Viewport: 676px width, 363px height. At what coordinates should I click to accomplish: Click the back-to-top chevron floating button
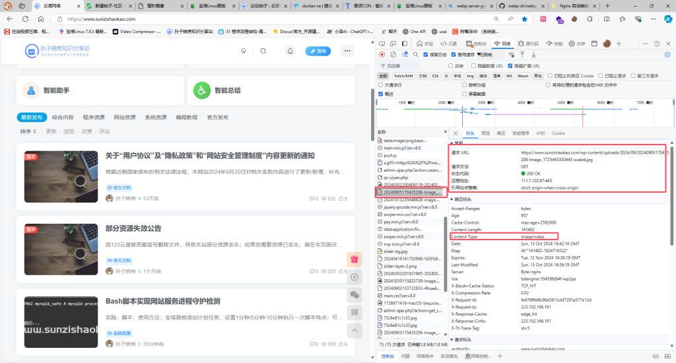[355, 330]
